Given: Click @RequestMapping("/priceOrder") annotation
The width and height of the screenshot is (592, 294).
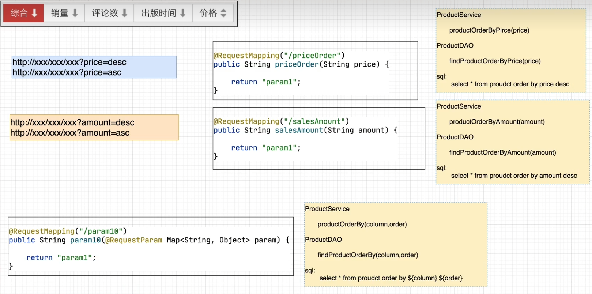Looking at the screenshot, I should (x=279, y=56).
